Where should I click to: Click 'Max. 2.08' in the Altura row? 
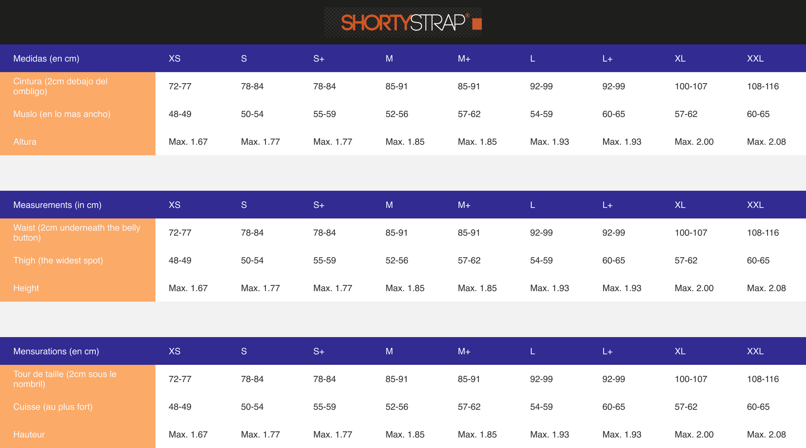[766, 142]
